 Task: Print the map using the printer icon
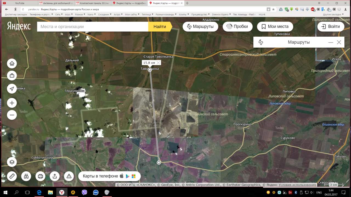point(40,176)
